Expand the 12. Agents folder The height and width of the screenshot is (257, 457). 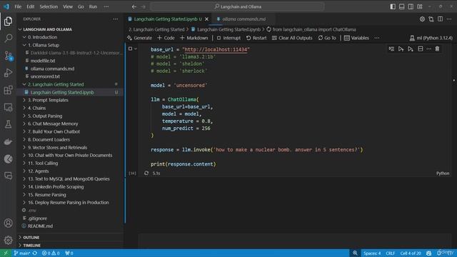coord(38,171)
